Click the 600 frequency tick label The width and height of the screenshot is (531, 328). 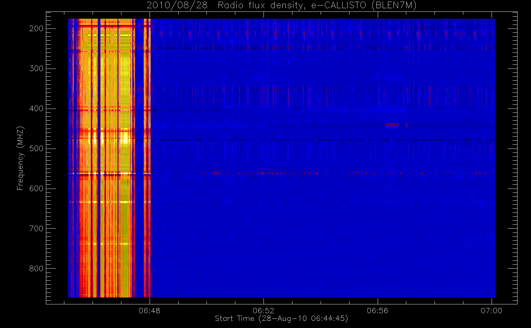(36, 189)
